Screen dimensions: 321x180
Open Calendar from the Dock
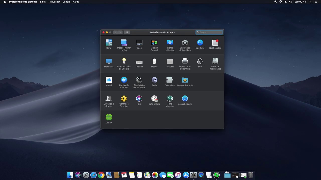124,175
